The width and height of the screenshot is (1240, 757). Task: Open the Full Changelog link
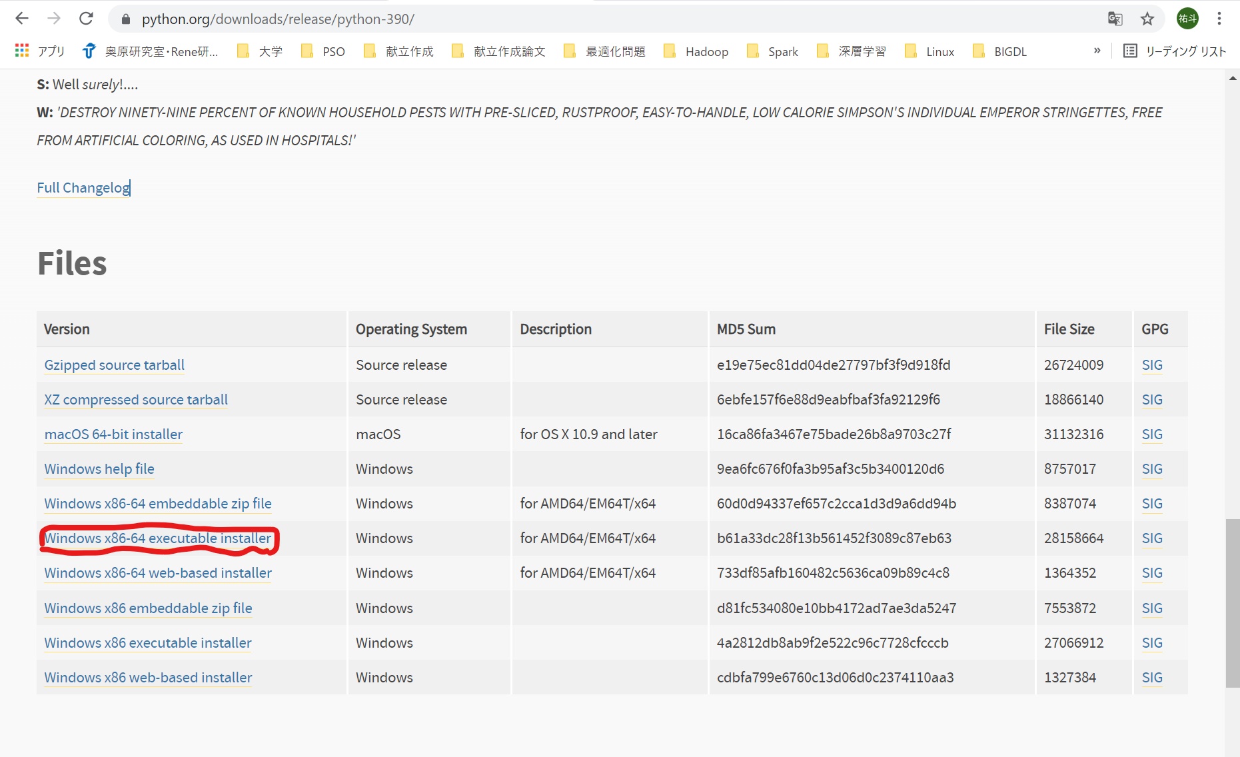[83, 188]
